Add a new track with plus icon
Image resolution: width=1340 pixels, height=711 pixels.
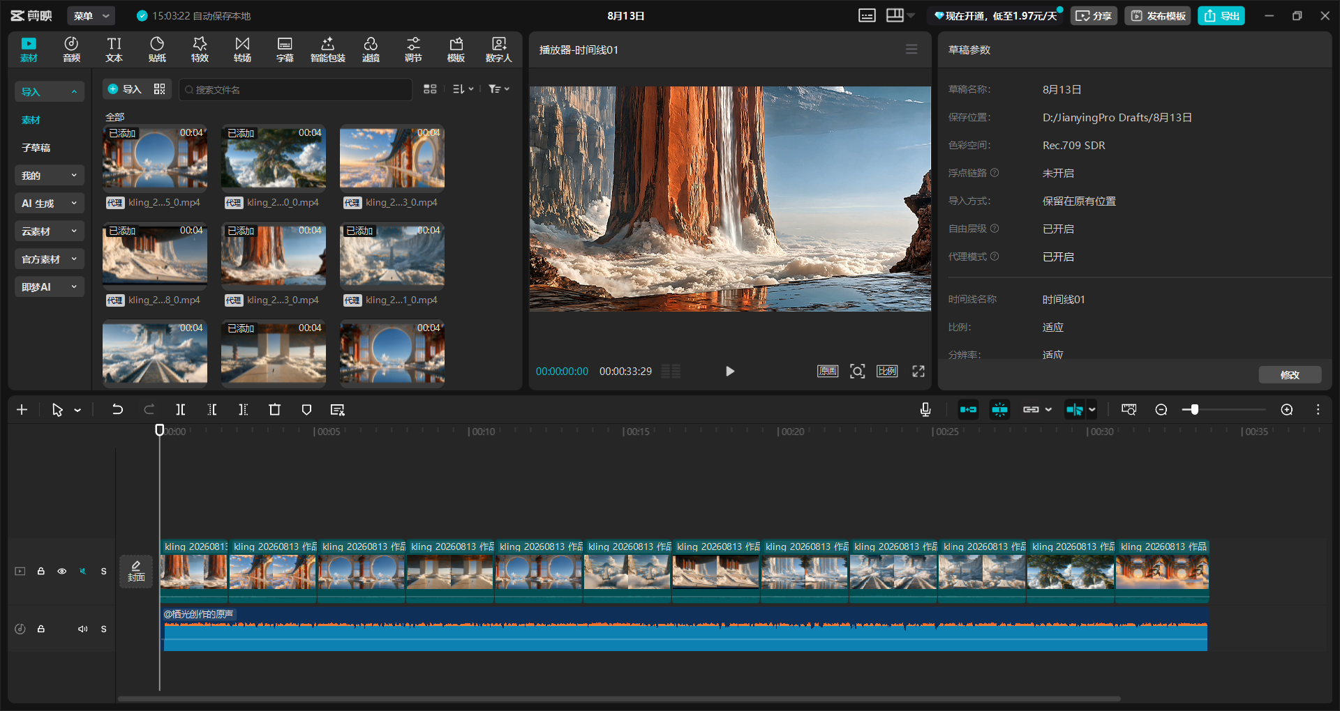22,410
